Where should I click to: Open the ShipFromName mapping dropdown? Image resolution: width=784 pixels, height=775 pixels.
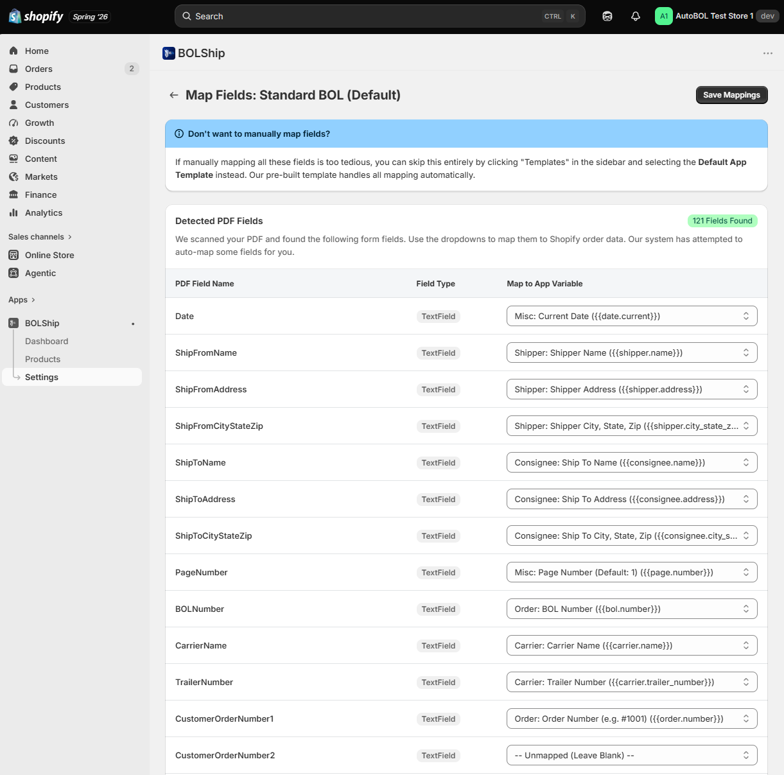(x=632, y=353)
